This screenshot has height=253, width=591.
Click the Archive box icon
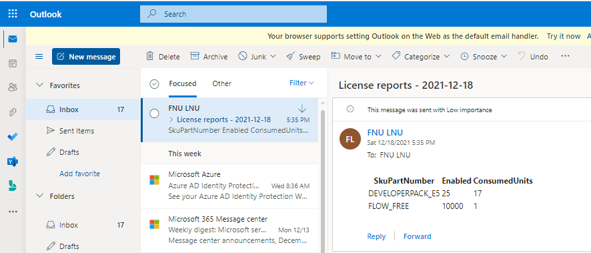click(x=195, y=56)
